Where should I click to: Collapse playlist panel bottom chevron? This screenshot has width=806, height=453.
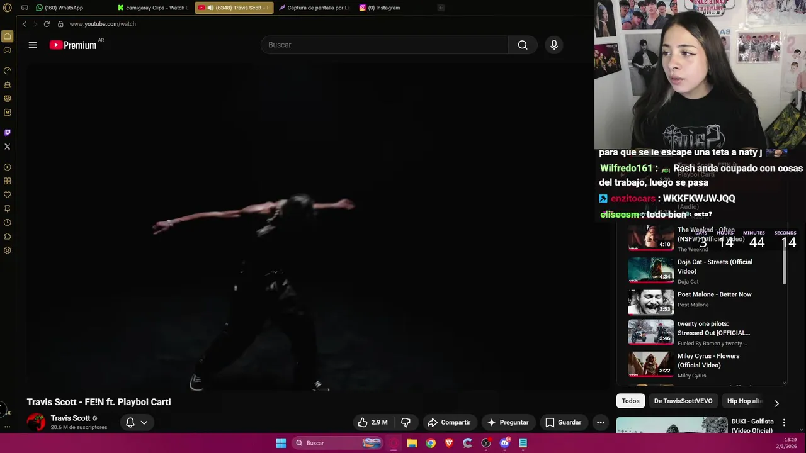point(784,383)
